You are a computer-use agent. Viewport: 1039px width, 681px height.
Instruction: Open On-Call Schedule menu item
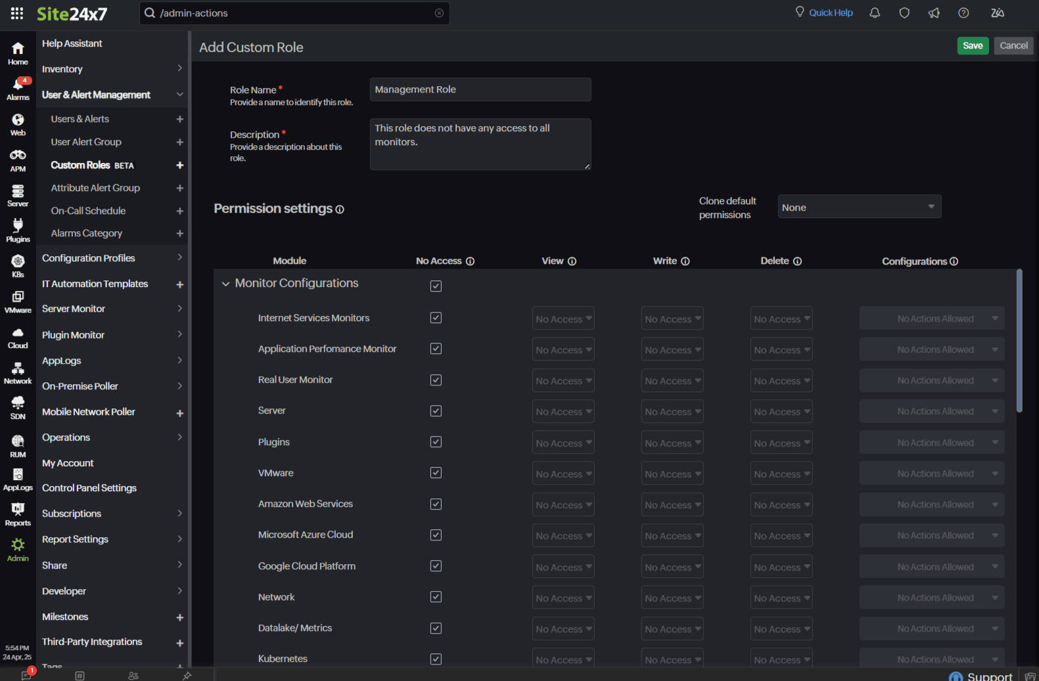pos(88,211)
